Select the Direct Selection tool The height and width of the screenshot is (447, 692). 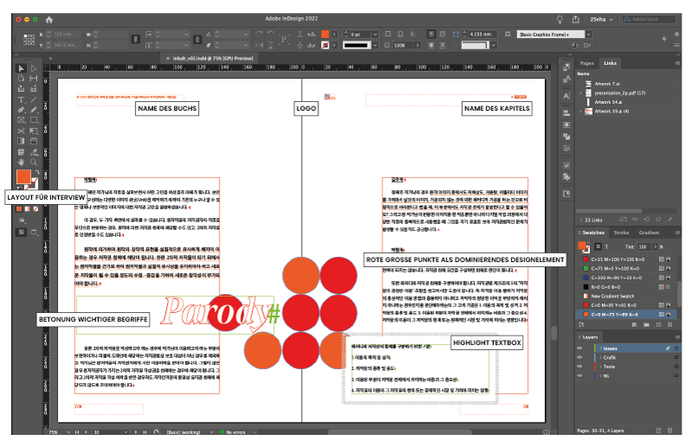click(34, 68)
